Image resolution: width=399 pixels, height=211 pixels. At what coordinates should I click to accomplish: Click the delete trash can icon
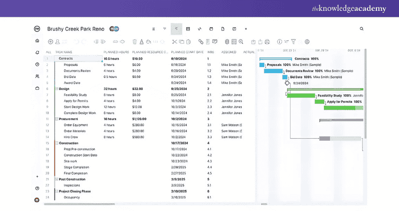(135, 42)
